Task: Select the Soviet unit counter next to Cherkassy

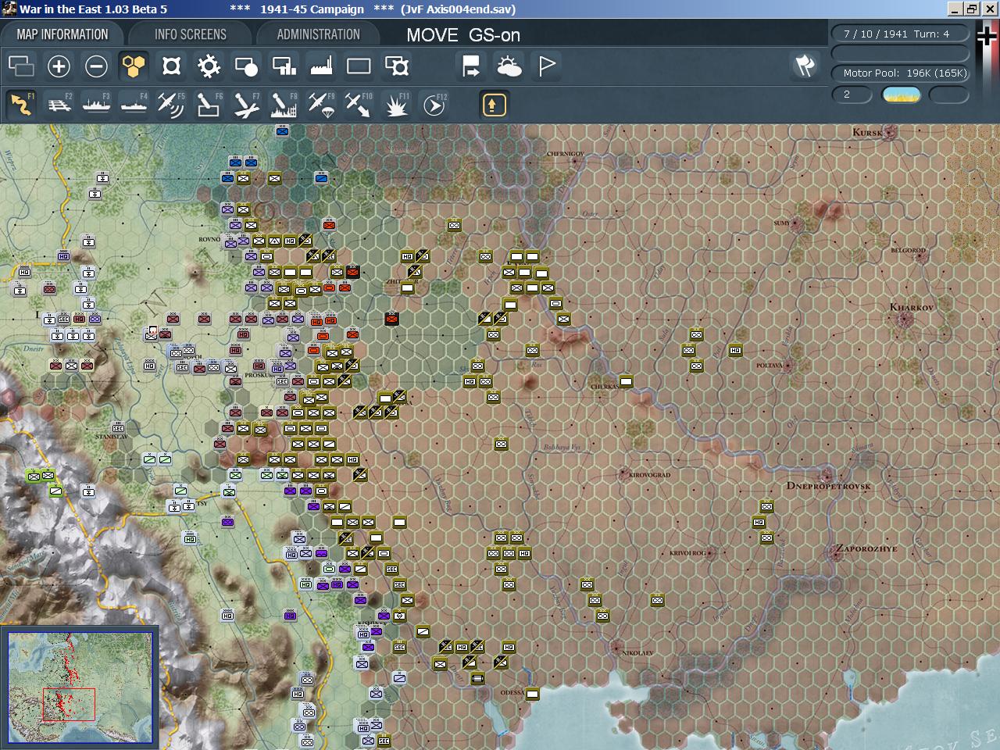Action: 626,381
